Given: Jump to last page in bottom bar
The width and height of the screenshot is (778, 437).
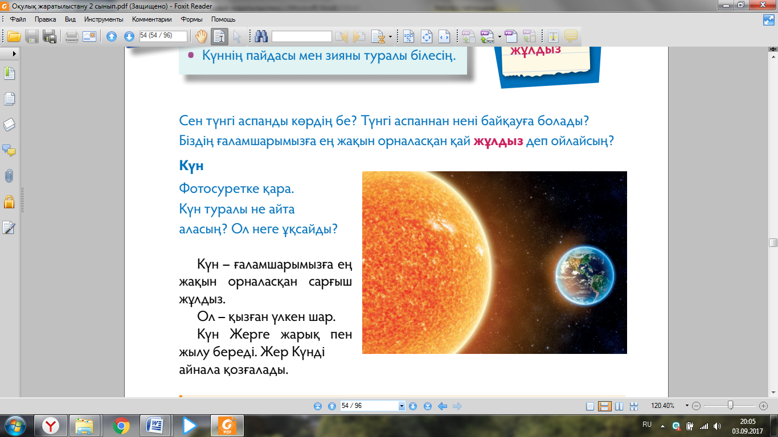Looking at the screenshot, I should pos(427,406).
